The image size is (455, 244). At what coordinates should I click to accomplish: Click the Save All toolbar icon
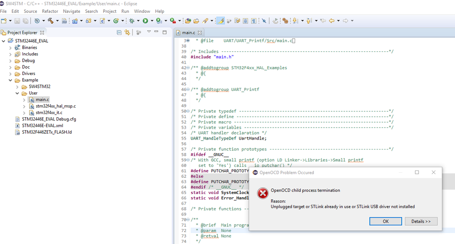tap(26, 21)
